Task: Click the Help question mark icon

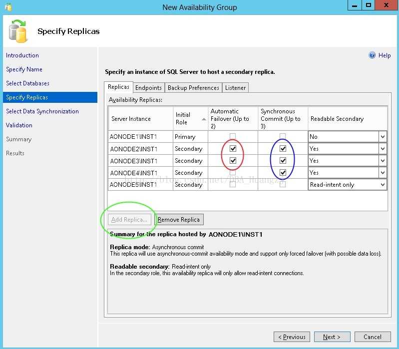Action: pos(372,55)
